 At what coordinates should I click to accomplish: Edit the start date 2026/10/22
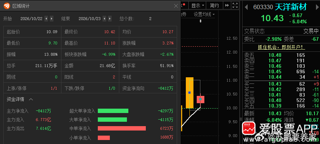[31, 19]
